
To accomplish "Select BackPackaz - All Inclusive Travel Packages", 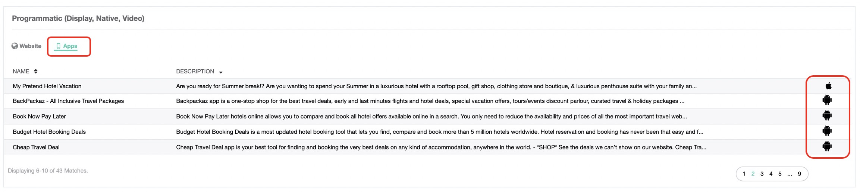I will pos(68,101).
